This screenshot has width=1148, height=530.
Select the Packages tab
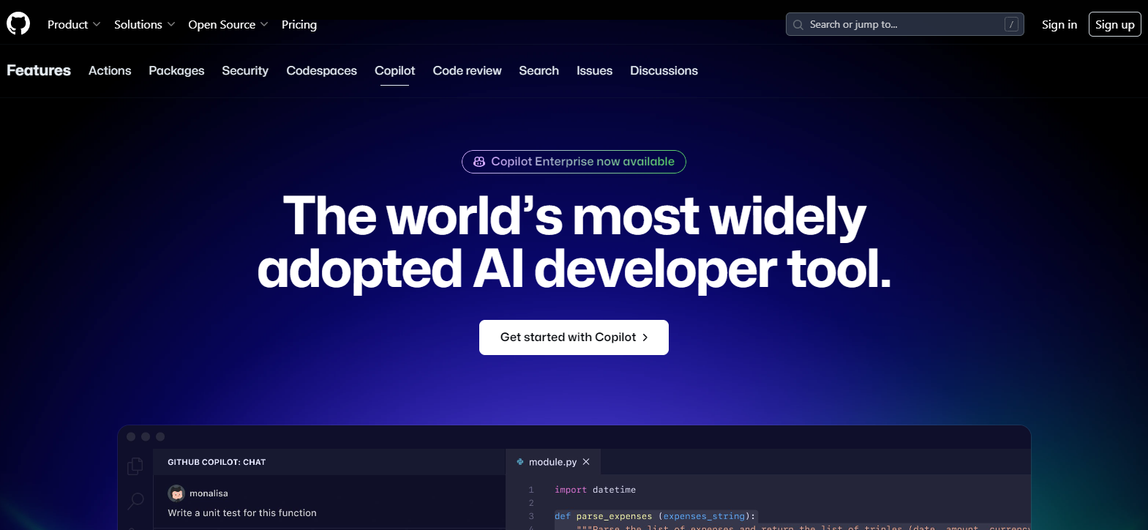tap(176, 70)
